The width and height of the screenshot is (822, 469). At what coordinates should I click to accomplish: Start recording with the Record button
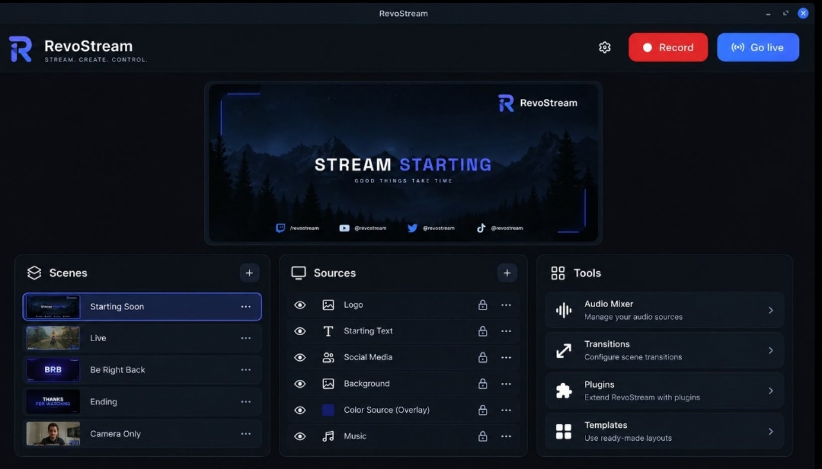point(668,47)
